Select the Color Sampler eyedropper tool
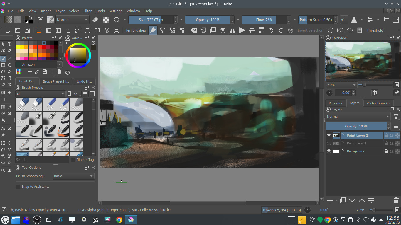 point(10,107)
